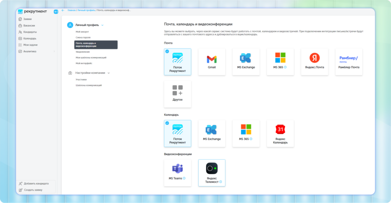
Task: Click the Календарь sidebar icon
Action: 20,38
